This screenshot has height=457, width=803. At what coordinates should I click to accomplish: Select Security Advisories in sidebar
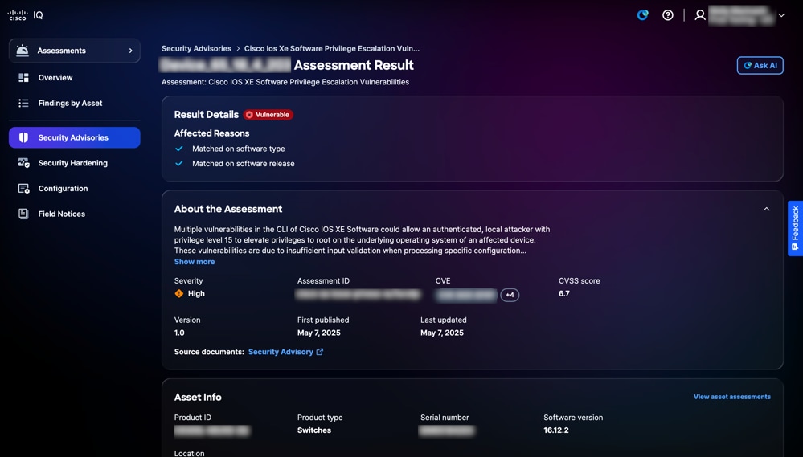pos(74,137)
